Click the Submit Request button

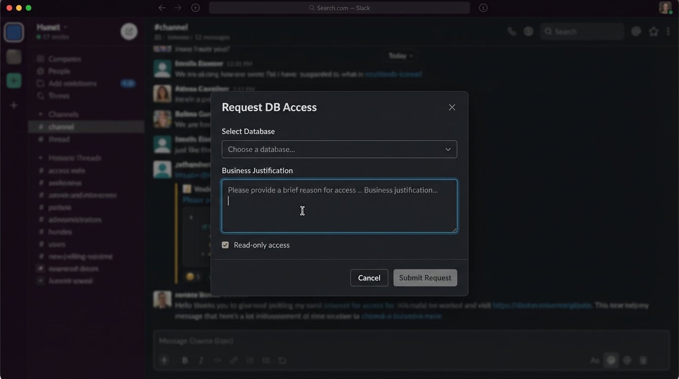[x=425, y=277]
